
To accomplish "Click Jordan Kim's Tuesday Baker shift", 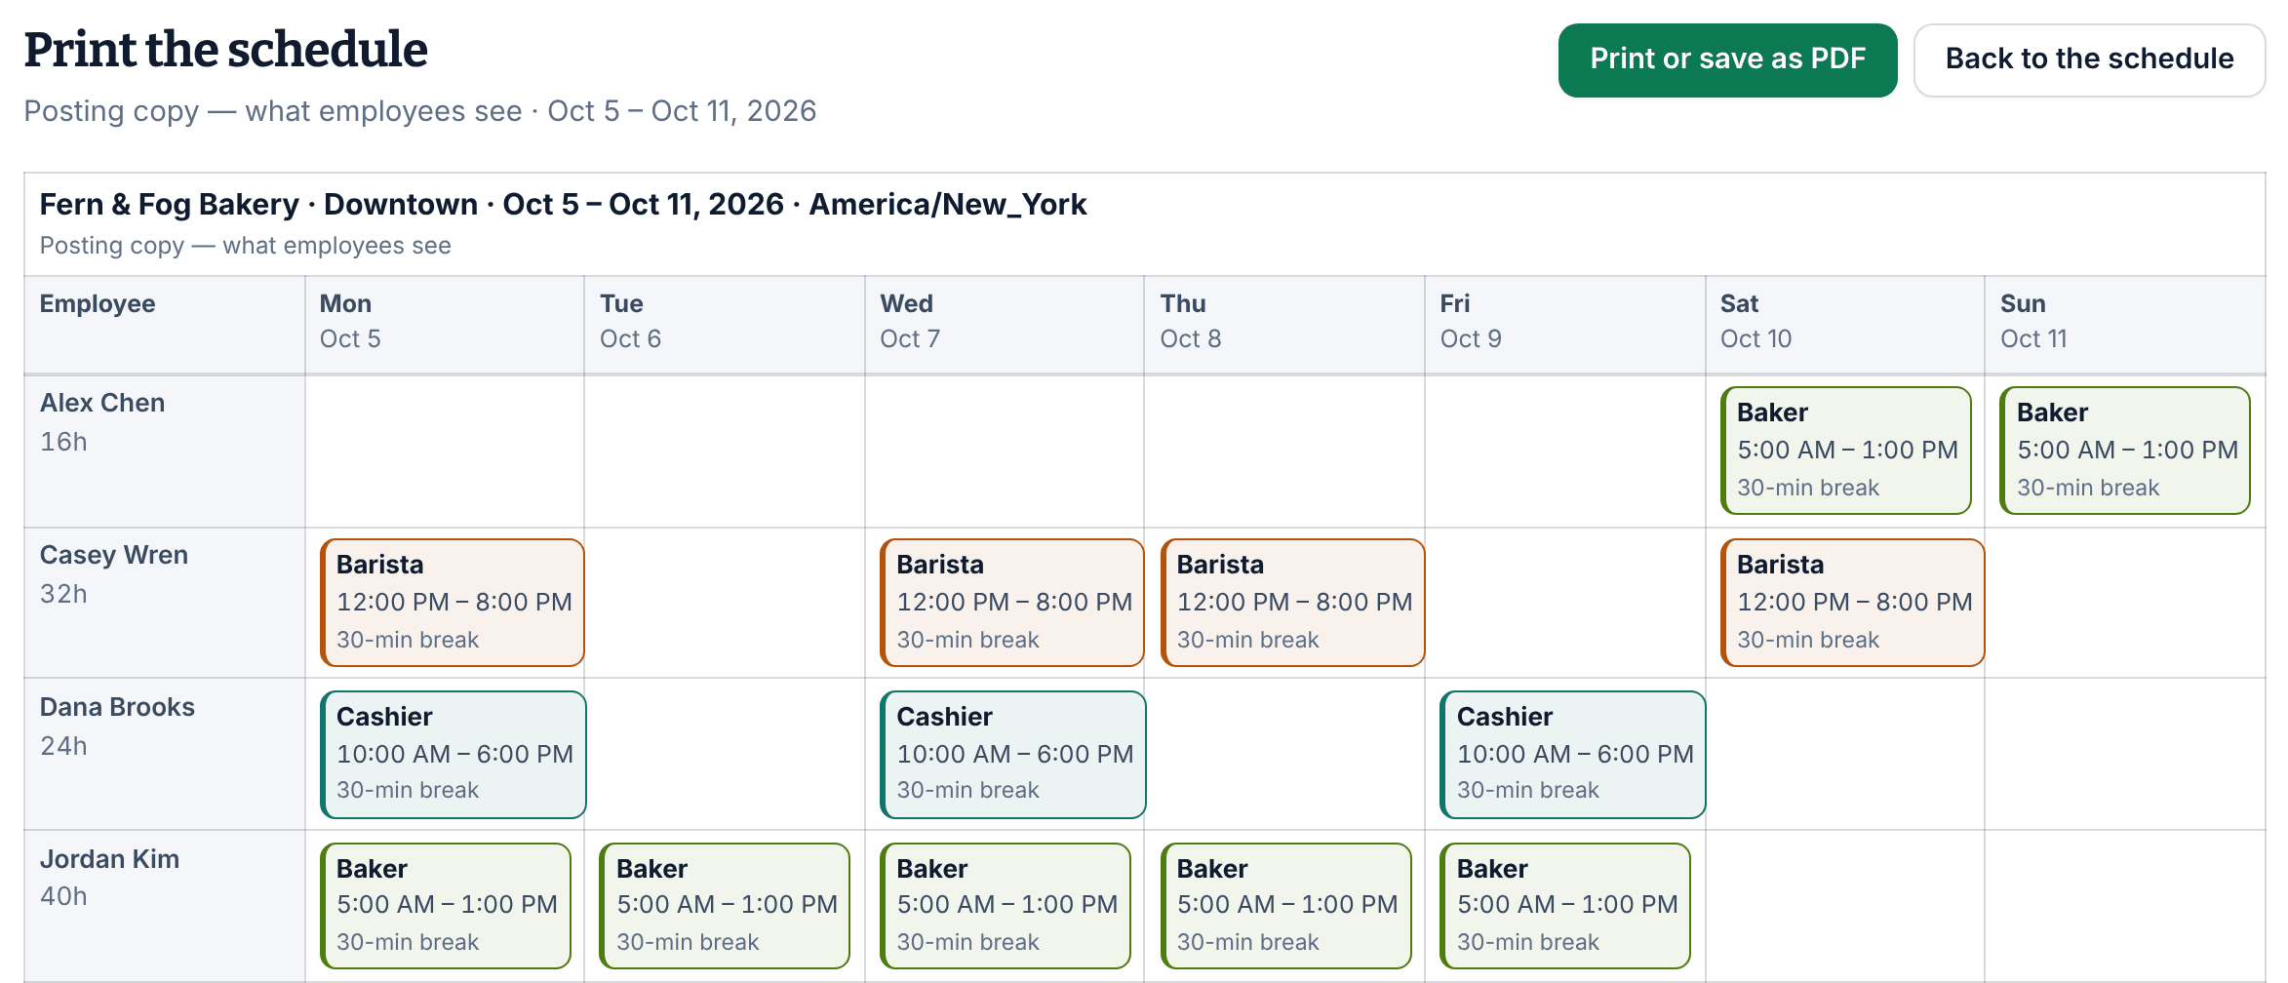I will click(725, 906).
